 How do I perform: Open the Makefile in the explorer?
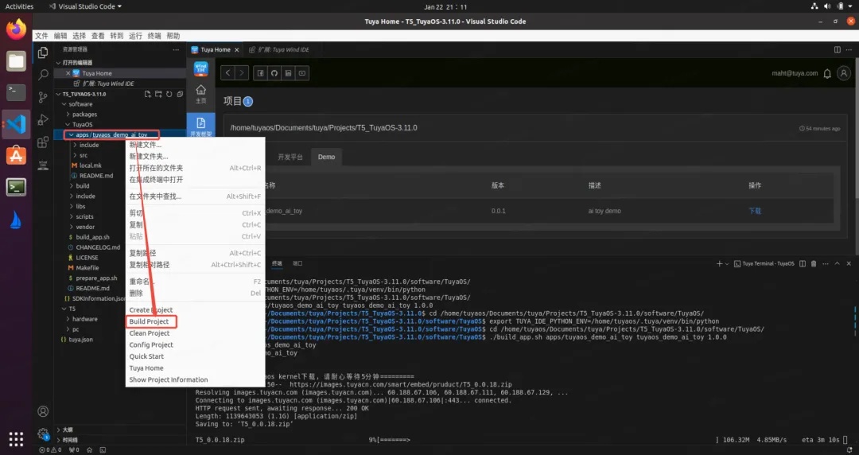(x=87, y=268)
